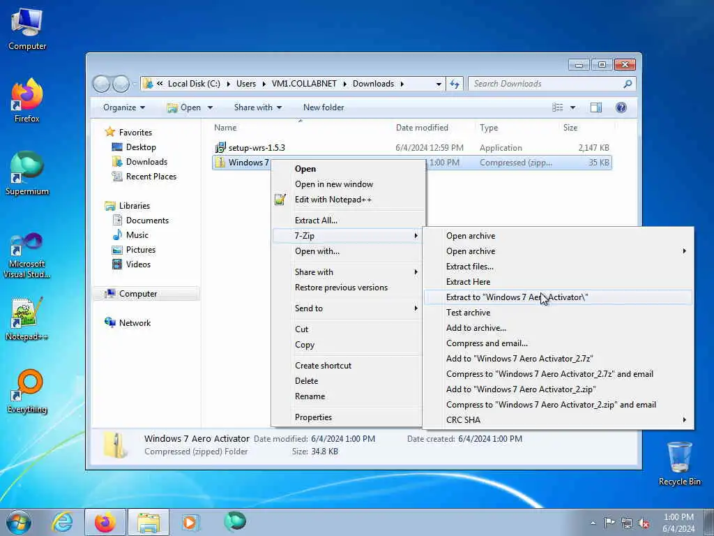Open Supermium from the taskbar
The image size is (714, 536).
click(235, 521)
